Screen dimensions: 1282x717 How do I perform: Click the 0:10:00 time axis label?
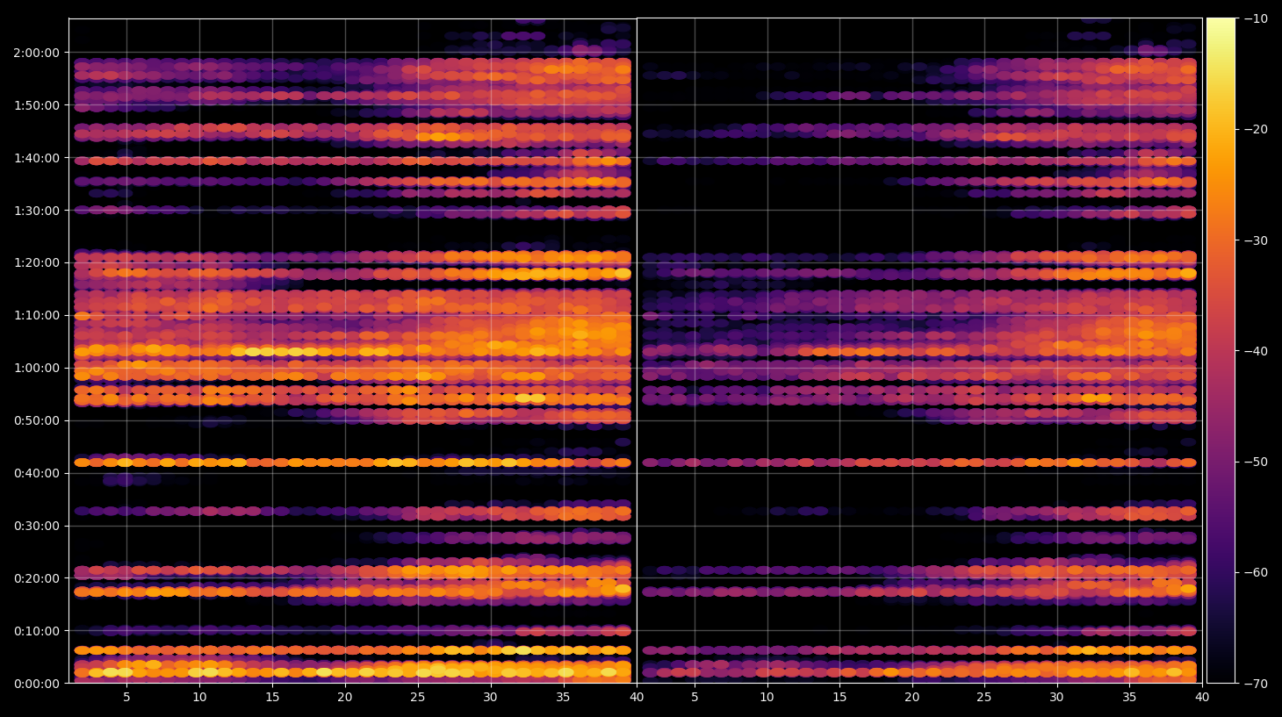[x=37, y=631]
